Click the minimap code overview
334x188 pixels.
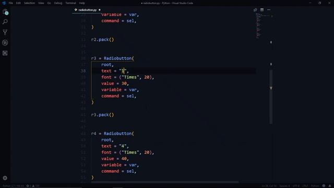pos(261,26)
